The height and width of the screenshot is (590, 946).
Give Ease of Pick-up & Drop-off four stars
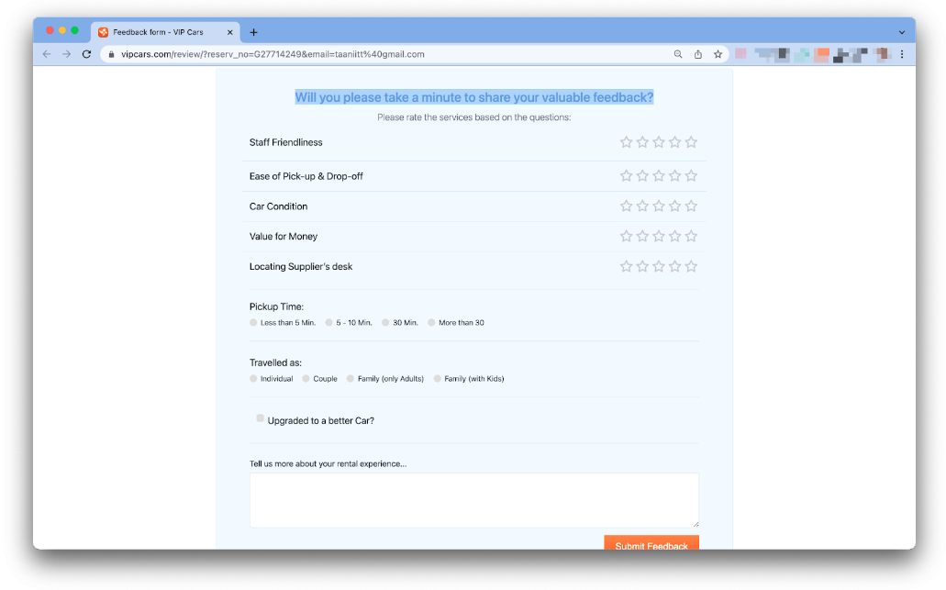tap(674, 176)
